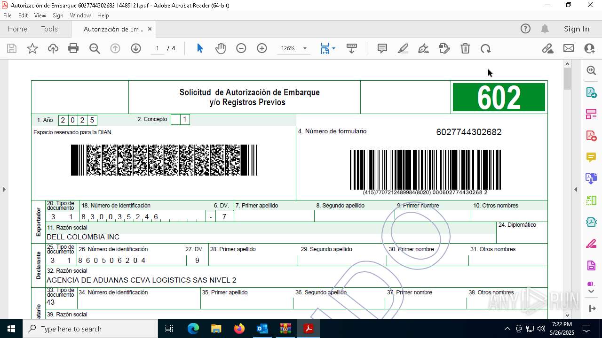This screenshot has height=338, width=602.
Task: Share a link to the file
Action: point(547,48)
